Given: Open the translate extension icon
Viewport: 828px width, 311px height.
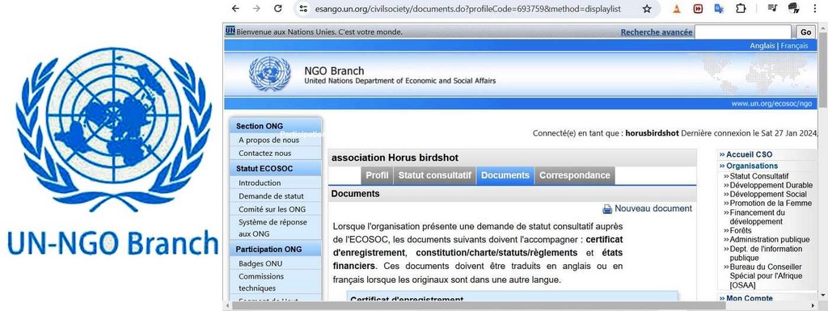Looking at the screenshot, I should click(x=719, y=8).
